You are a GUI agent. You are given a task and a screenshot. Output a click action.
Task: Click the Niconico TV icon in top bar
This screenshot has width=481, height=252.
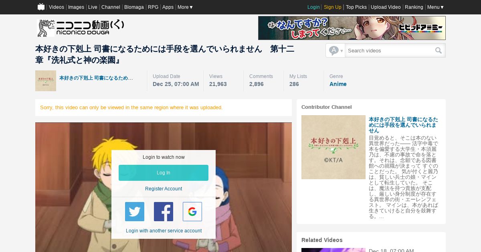41,7
